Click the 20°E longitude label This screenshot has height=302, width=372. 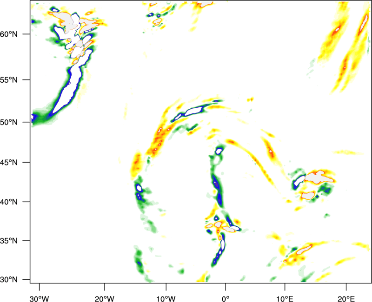coord(346,299)
